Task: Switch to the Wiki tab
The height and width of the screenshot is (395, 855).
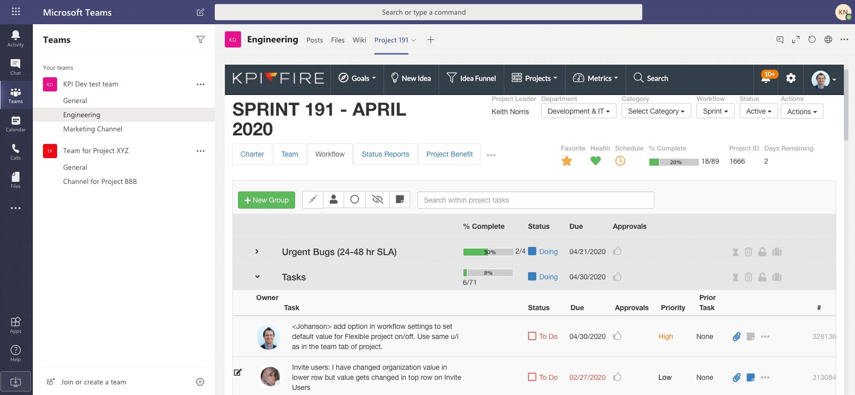Action: pyautogui.click(x=359, y=40)
